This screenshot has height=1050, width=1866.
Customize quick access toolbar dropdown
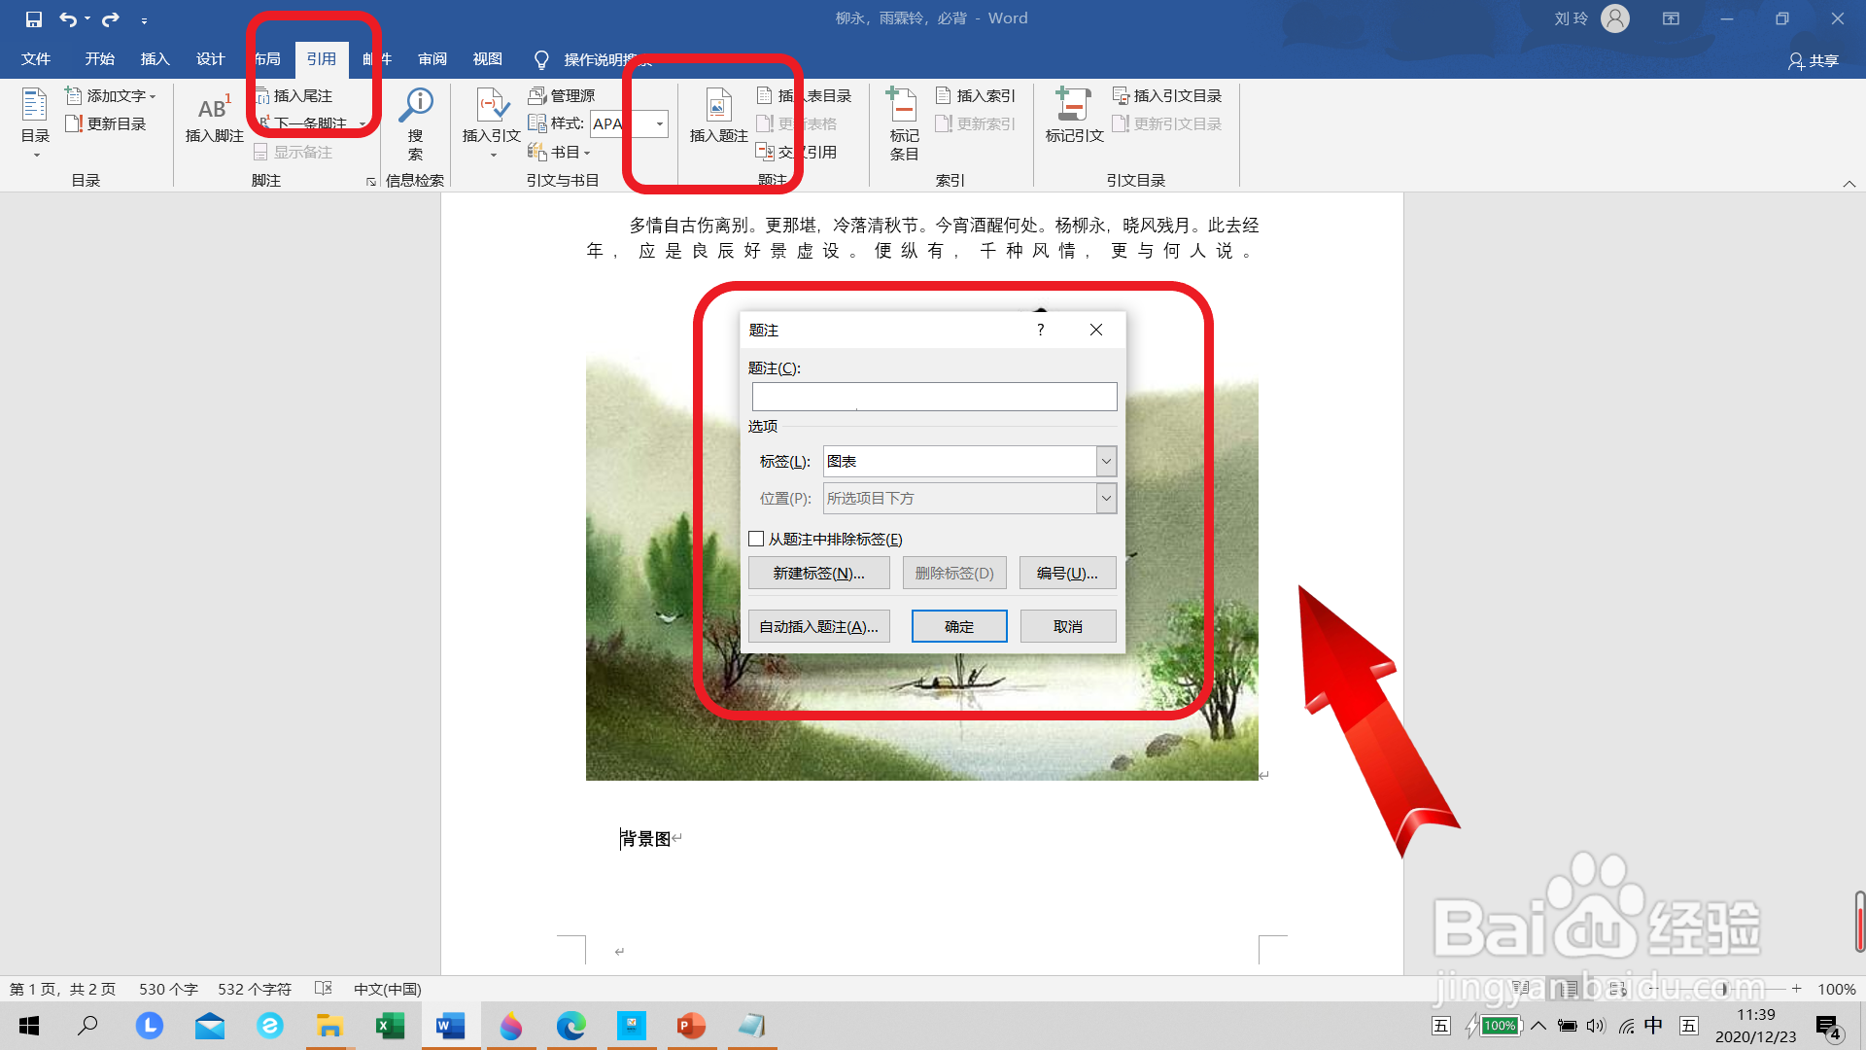pyautogui.click(x=144, y=20)
